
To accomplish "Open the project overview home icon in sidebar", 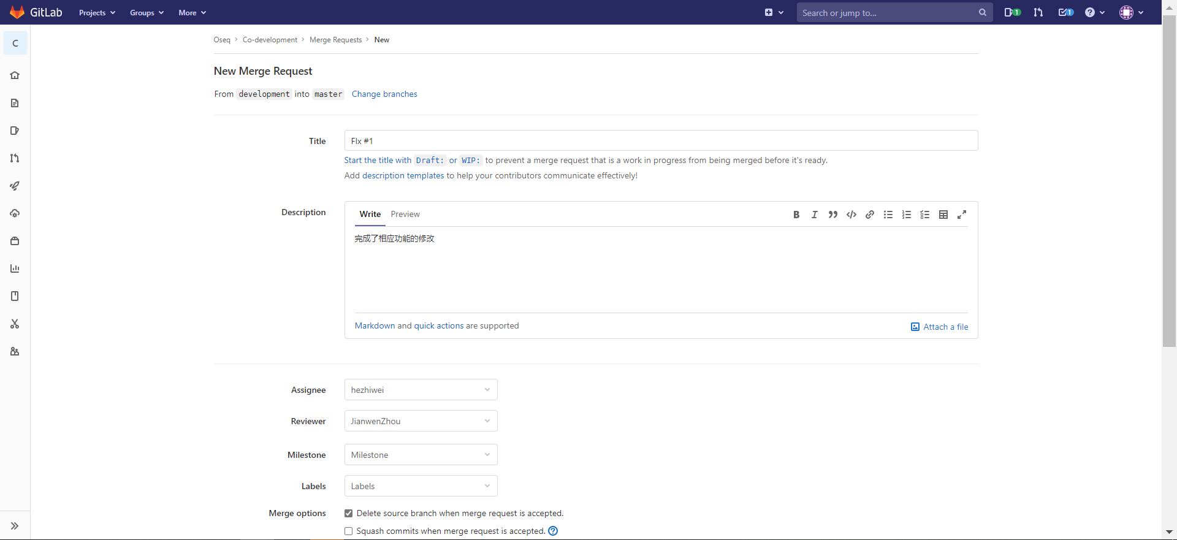I will click(15, 75).
